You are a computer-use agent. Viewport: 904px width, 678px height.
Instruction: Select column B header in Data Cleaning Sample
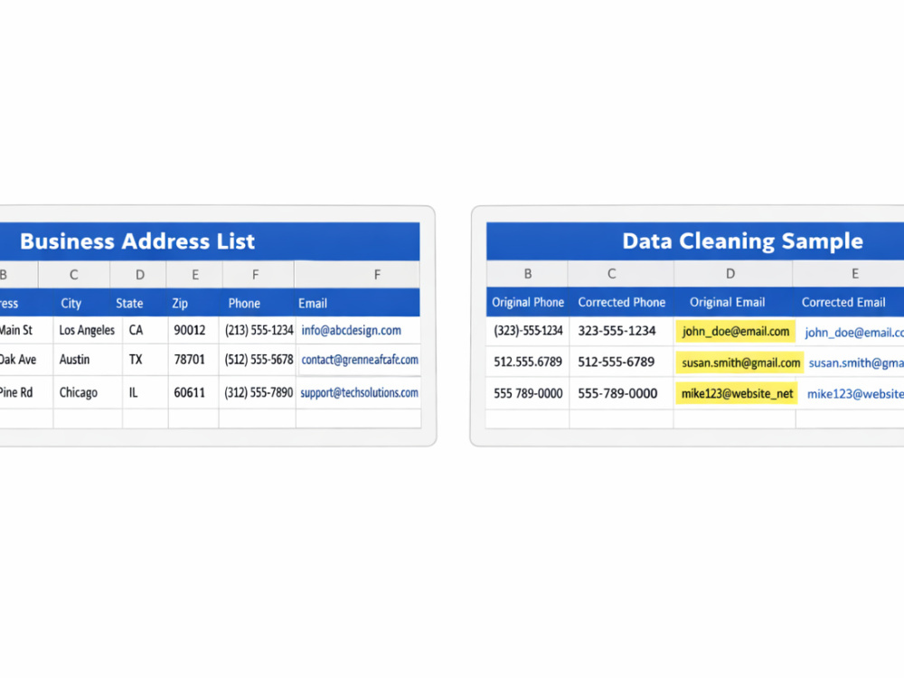(527, 274)
